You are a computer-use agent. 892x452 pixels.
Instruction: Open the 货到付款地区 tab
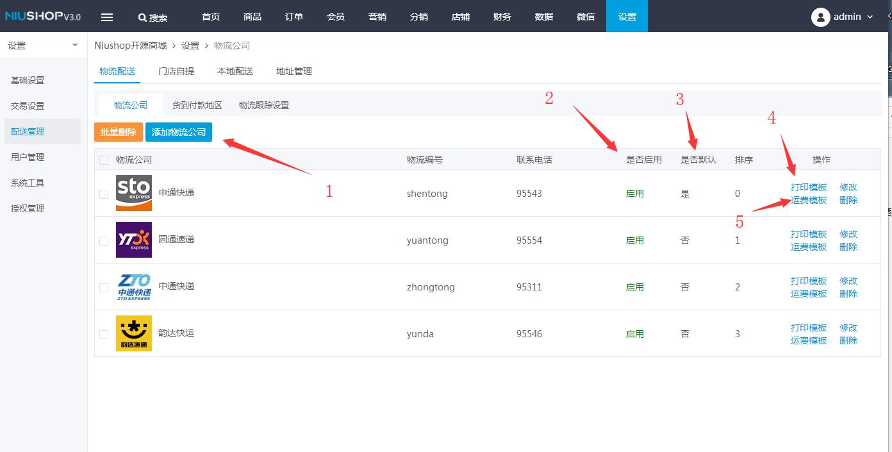[x=197, y=103]
